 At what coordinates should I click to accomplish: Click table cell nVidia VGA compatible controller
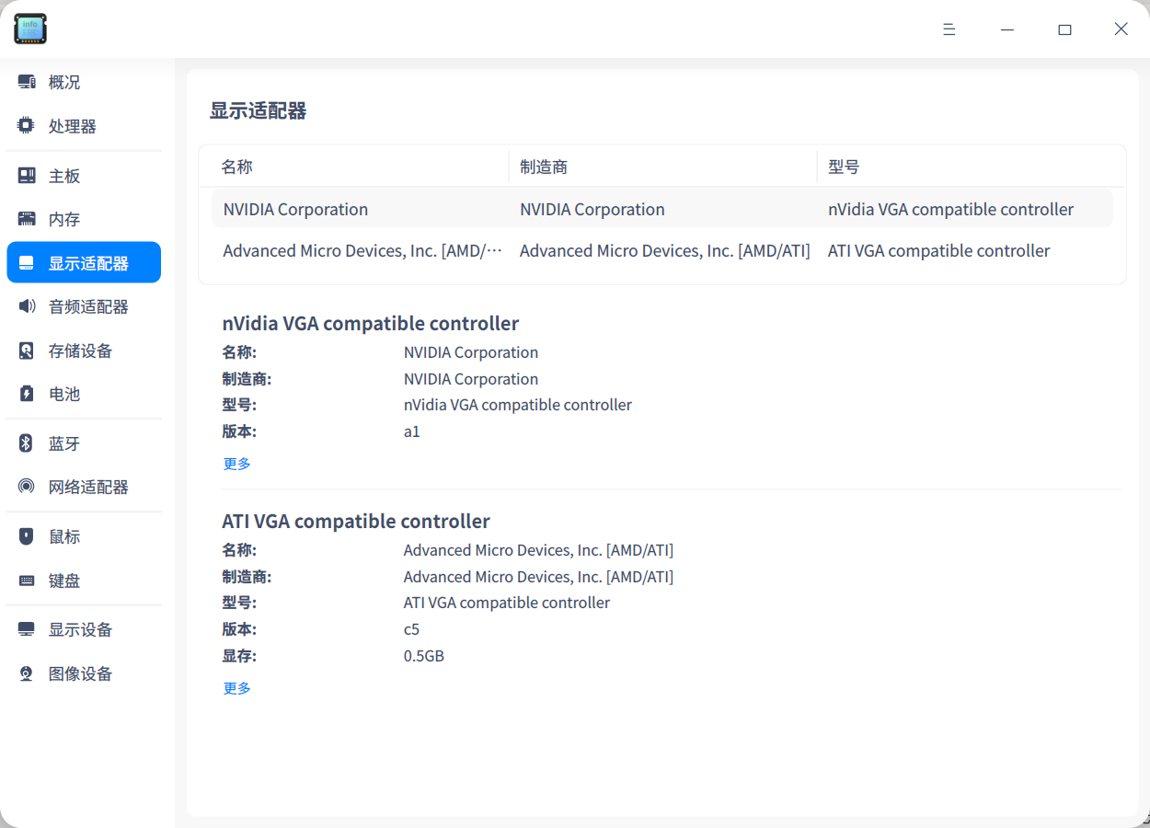(950, 209)
